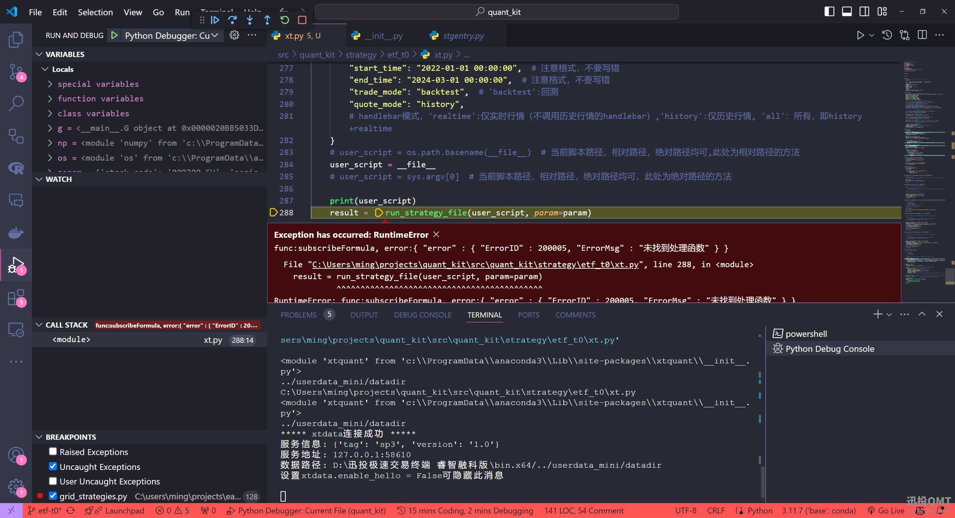Create a new terminal with plus icon
This screenshot has width=955, height=518.
pos(878,315)
